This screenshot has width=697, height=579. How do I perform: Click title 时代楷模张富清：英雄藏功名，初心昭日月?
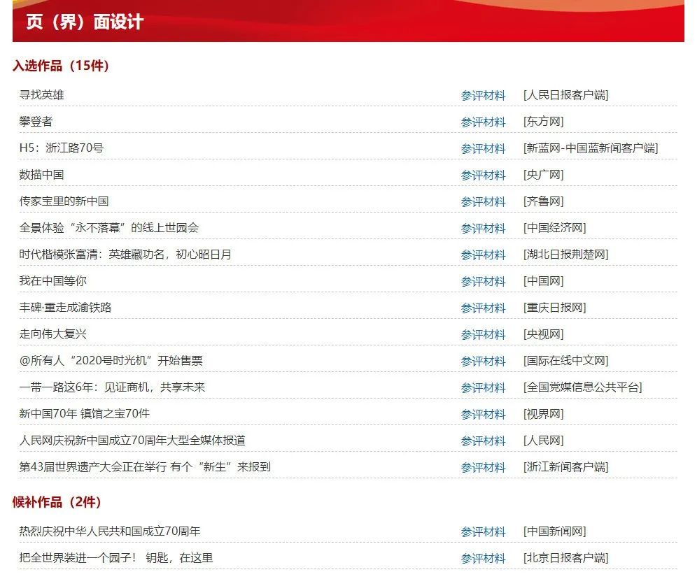pos(125,255)
